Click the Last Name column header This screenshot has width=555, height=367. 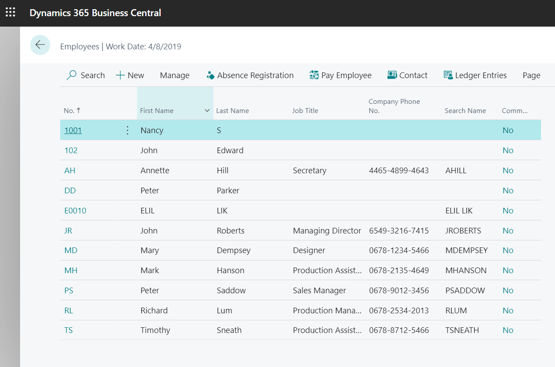pos(233,111)
